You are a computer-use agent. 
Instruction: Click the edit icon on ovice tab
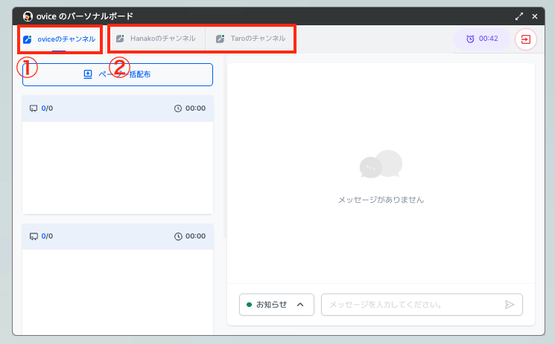point(28,39)
